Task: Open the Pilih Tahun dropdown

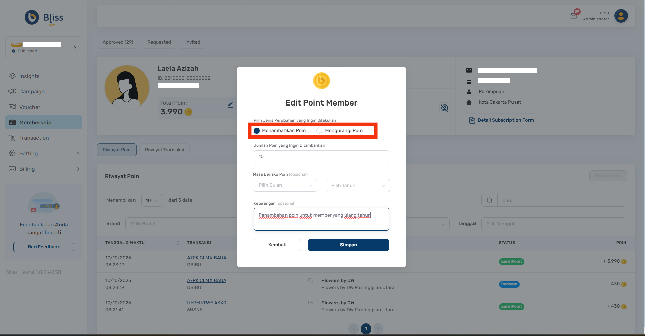Action: pos(357,185)
